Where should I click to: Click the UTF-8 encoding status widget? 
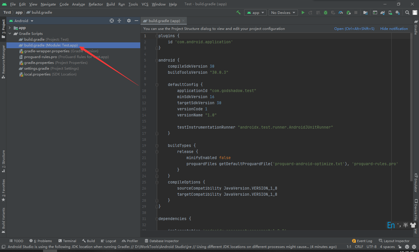tap(372, 247)
